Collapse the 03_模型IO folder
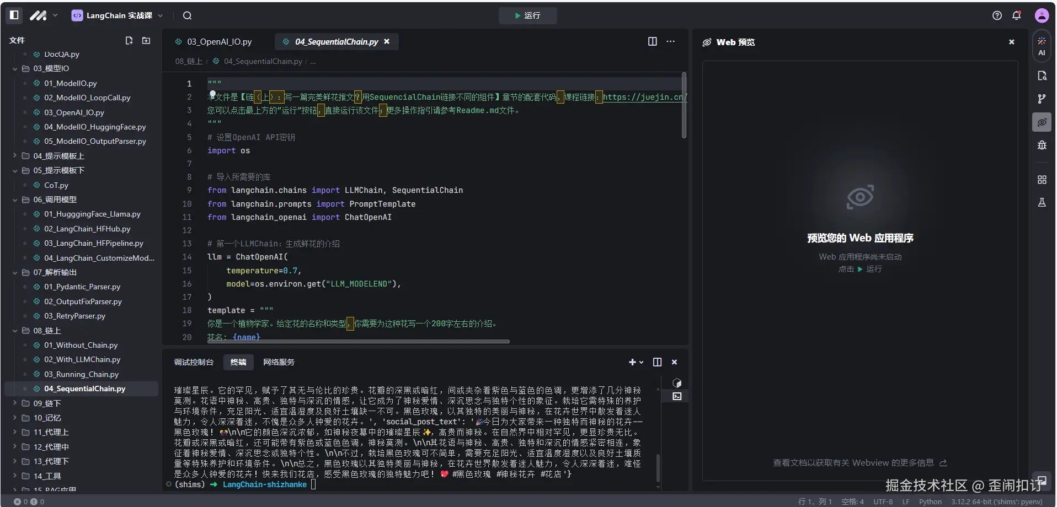Screen dimensions: 1057x507 51,69
